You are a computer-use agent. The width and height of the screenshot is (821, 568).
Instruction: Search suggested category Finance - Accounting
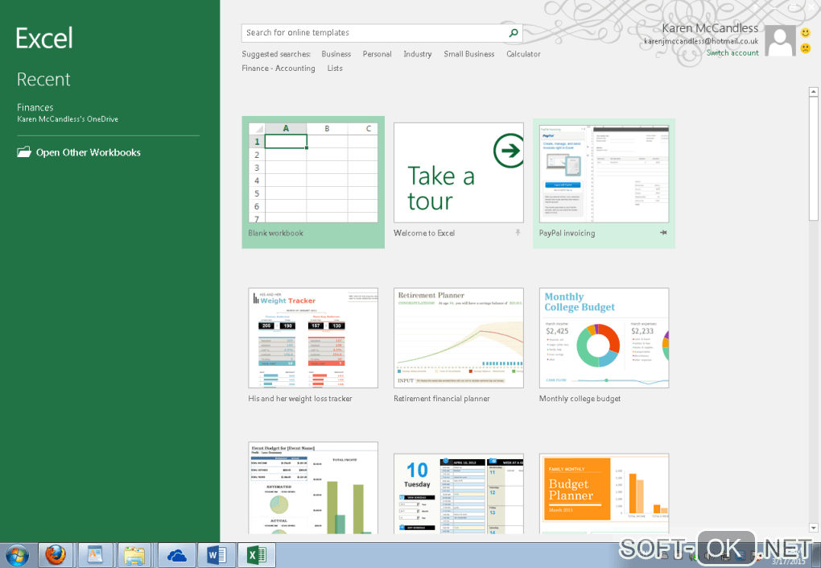278,68
